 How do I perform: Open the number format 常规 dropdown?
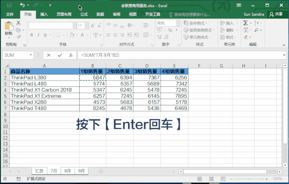178,23
